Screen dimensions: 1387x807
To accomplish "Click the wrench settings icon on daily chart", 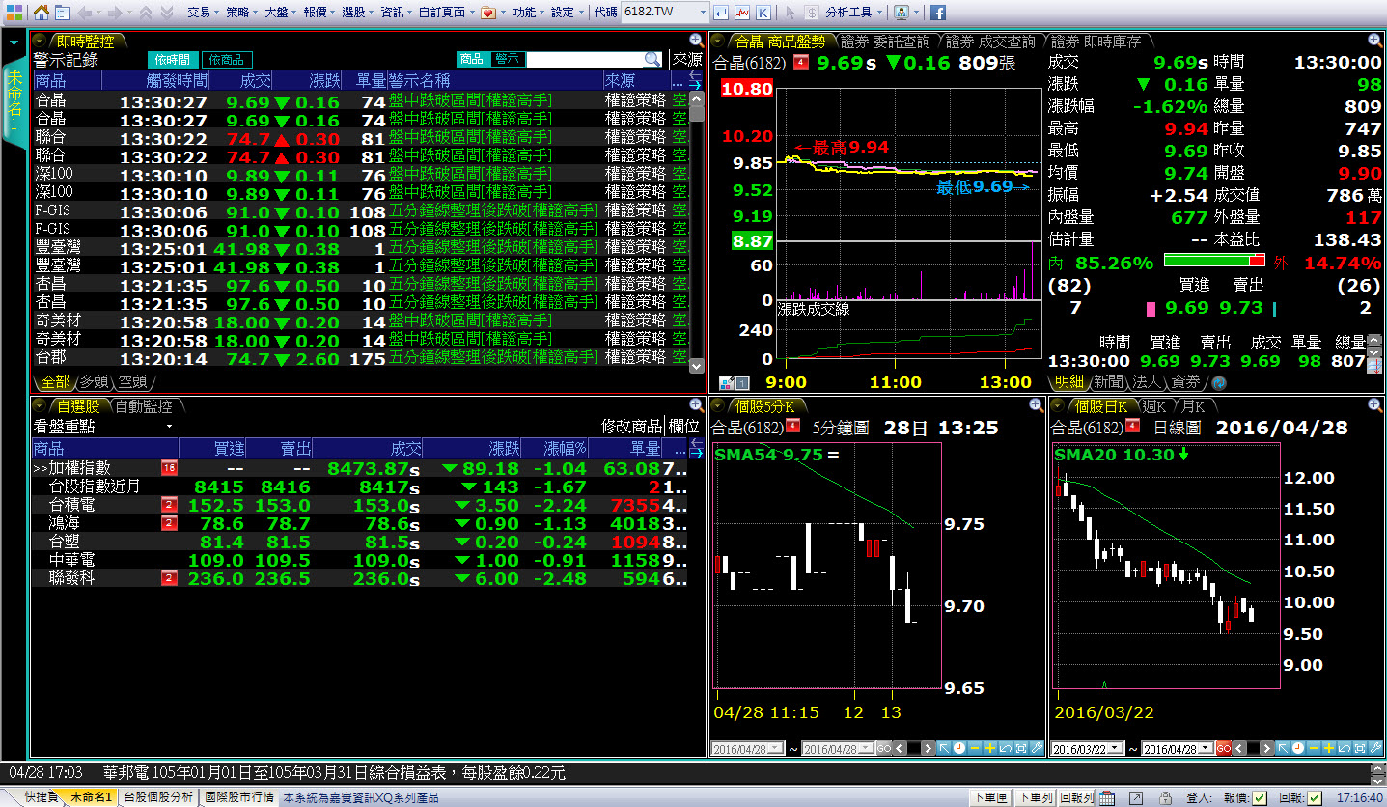I will tap(1376, 748).
